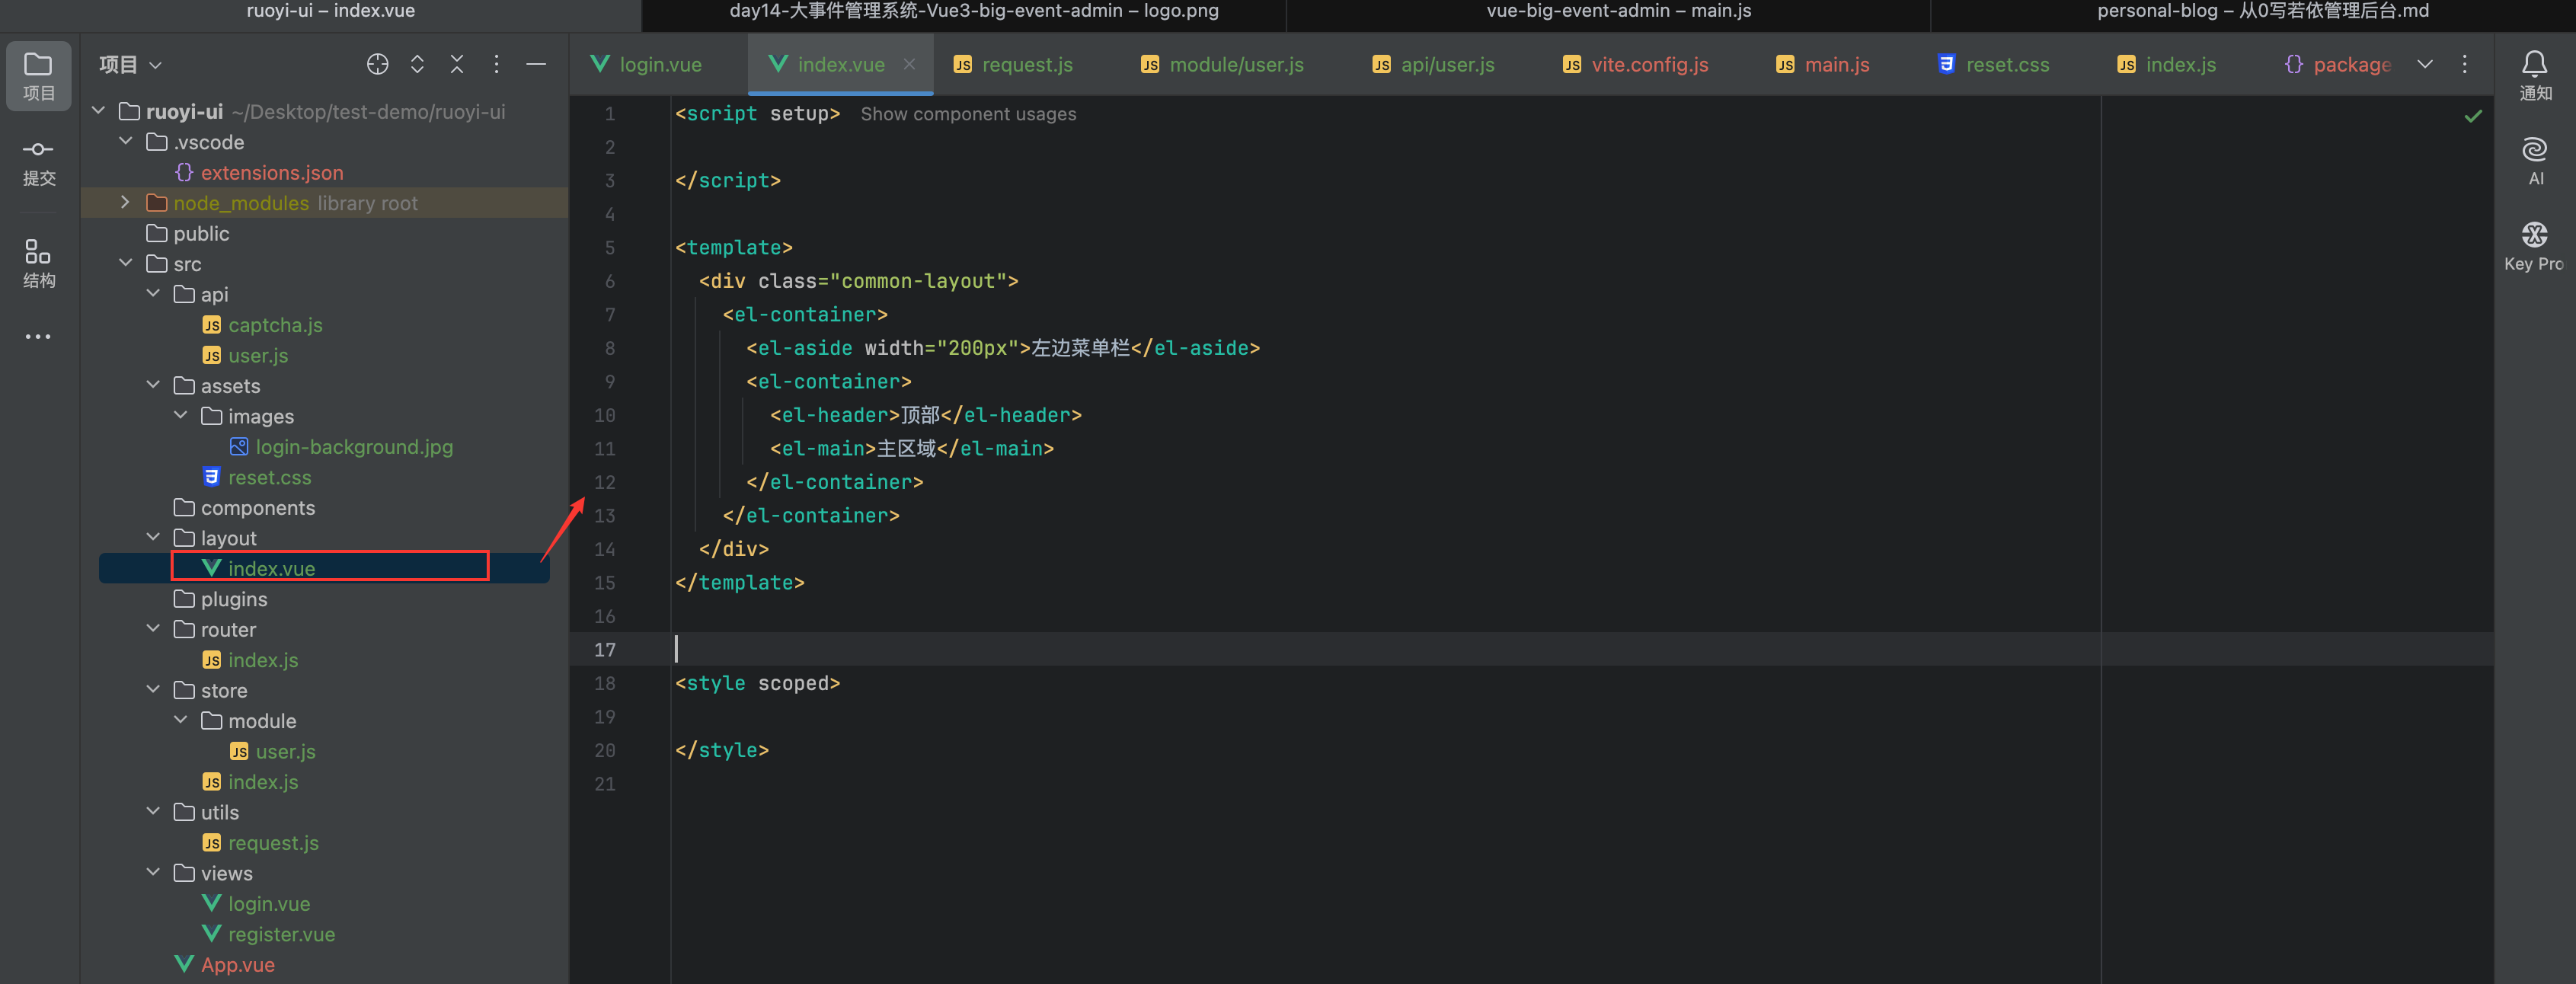The height and width of the screenshot is (984, 2576).
Task: Switch to the index.js editor tab
Action: (x=2167, y=64)
